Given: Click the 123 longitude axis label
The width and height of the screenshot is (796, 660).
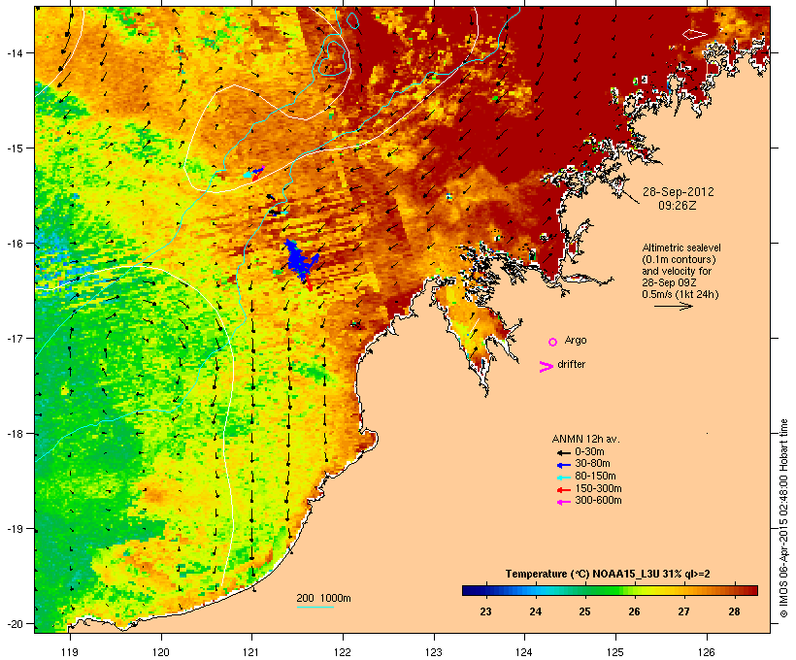Looking at the screenshot, I should [434, 652].
